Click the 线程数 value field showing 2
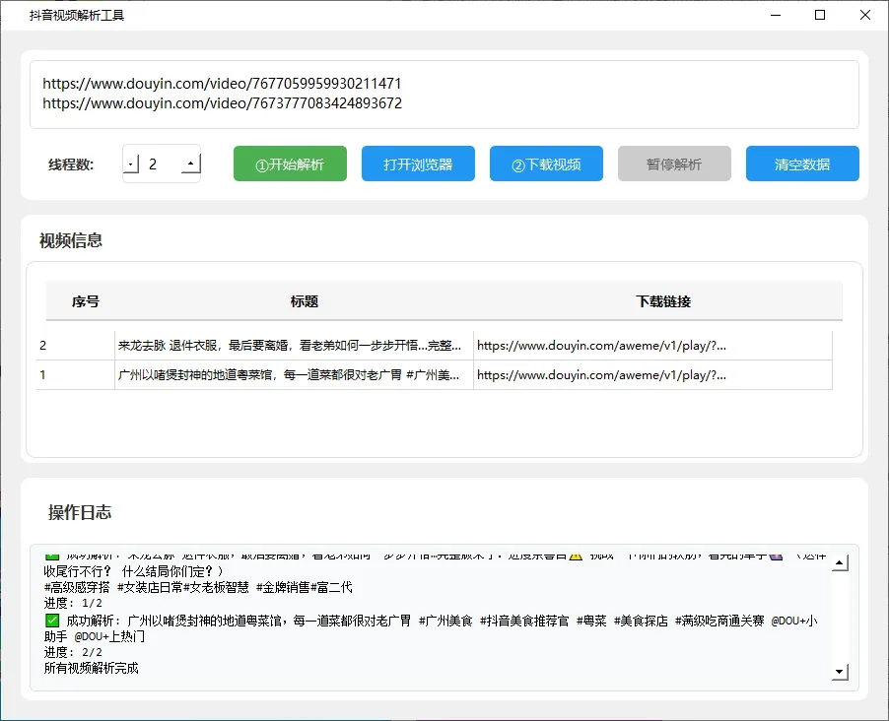Image resolution: width=889 pixels, height=721 pixels. pyautogui.click(x=161, y=164)
